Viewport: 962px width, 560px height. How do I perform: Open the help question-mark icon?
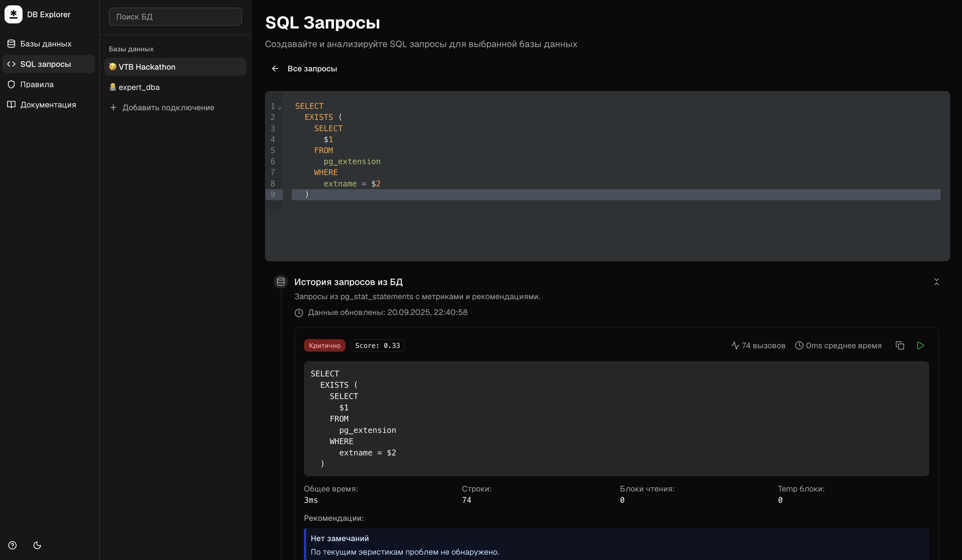pyautogui.click(x=12, y=545)
